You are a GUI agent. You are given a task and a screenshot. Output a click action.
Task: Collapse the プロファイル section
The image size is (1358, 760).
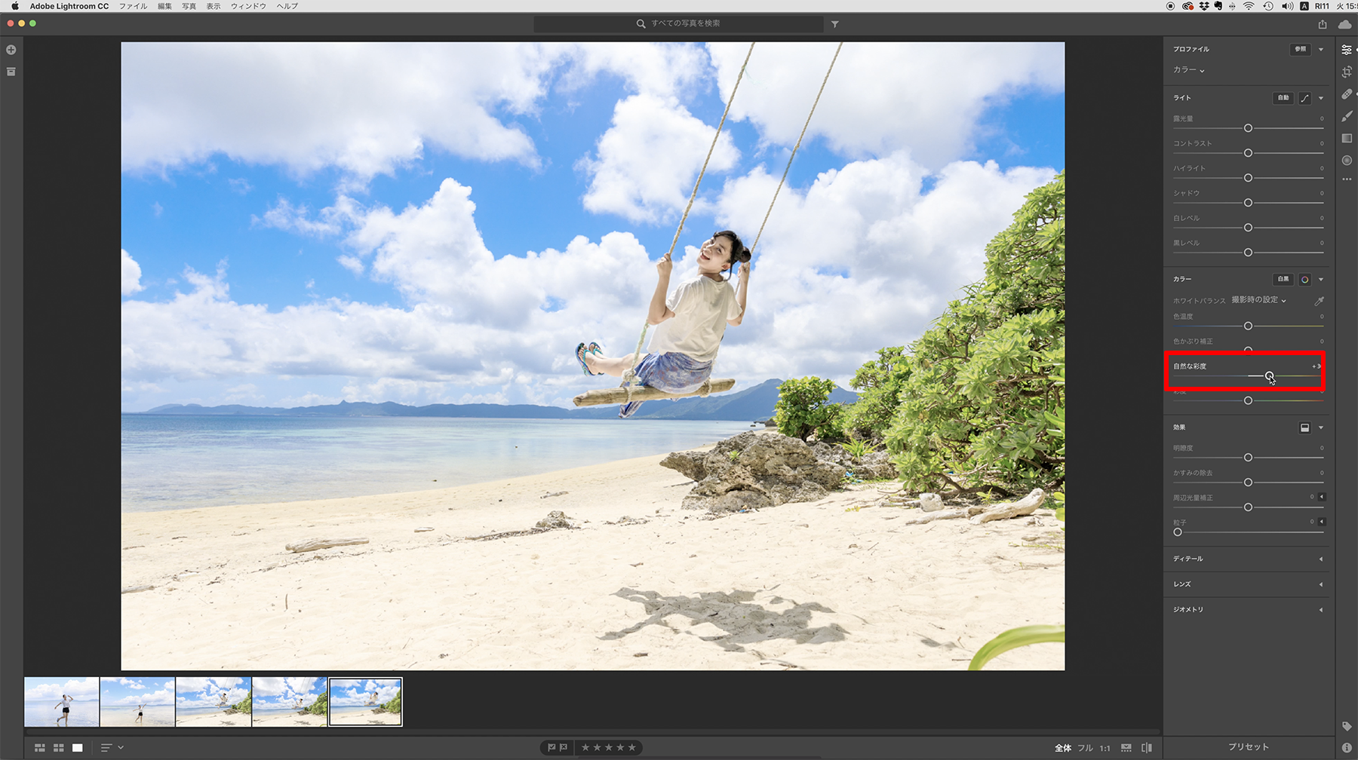click(x=1321, y=50)
